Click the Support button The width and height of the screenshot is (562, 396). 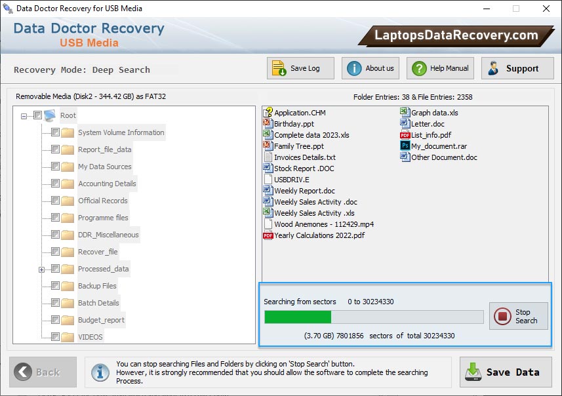517,68
